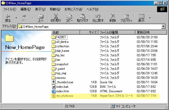This screenshot has width=169, height=110.
Task: Click folder name text all_denka
Action: [x=62, y=42]
